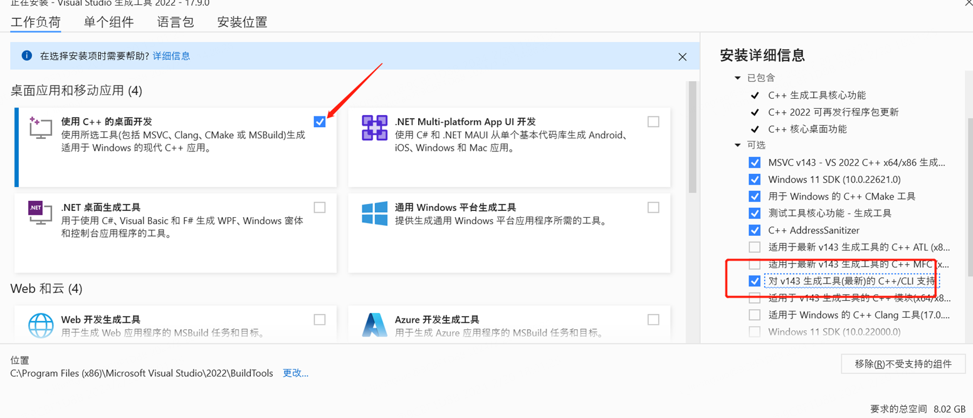The width and height of the screenshot is (973, 418).
Task: Collapse the 已包含 section arrow
Action: (738, 78)
